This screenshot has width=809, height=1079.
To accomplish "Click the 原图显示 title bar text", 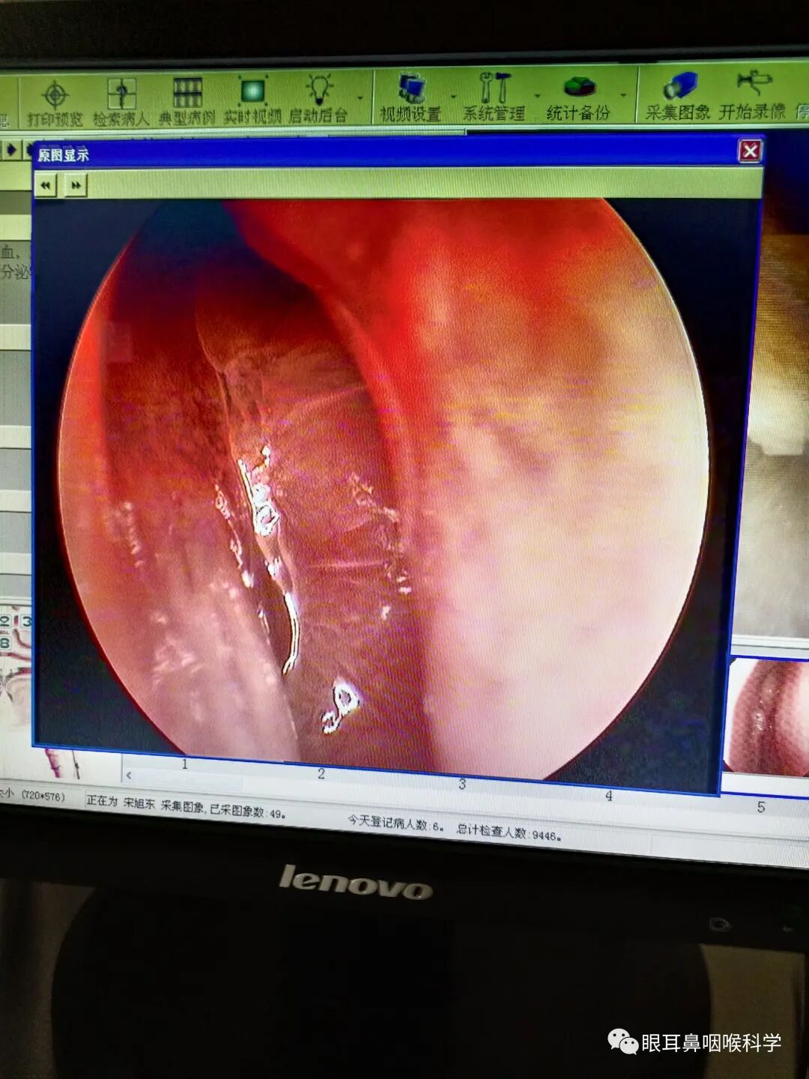I will tap(64, 155).
